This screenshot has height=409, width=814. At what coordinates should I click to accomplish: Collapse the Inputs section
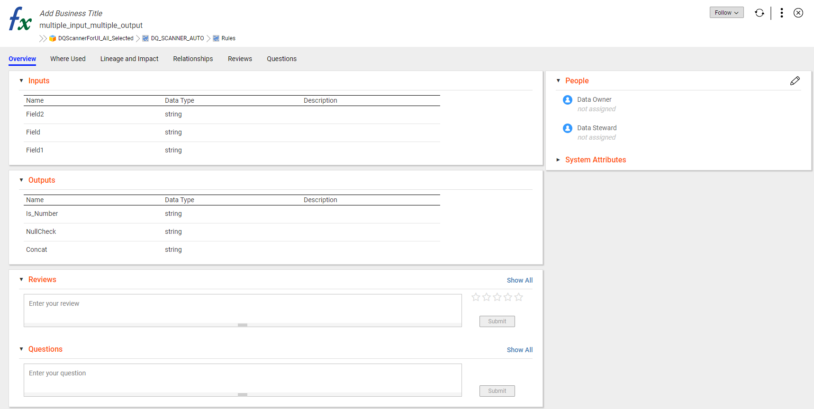(21, 81)
